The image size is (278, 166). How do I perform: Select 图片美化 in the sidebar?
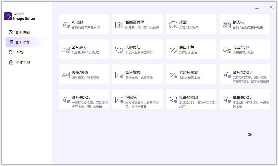coord(23,43)
